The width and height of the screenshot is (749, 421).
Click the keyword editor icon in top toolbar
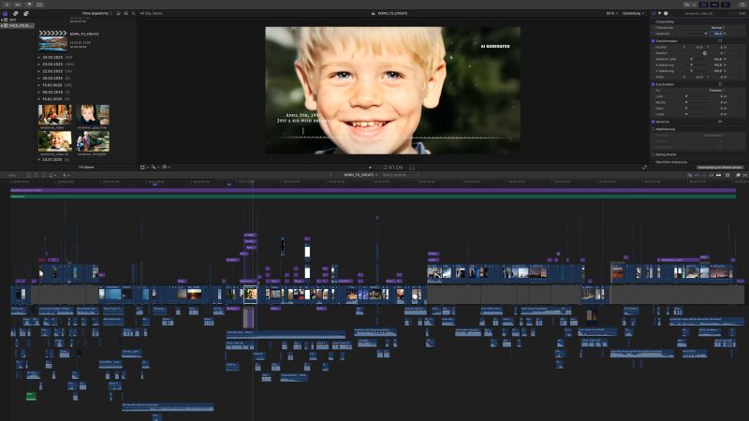point(18,5)
